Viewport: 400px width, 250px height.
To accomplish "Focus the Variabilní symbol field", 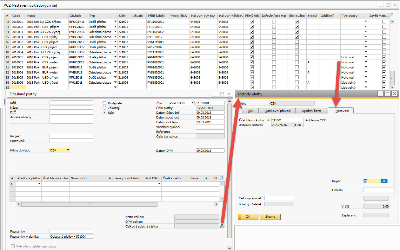I will point(210,127).
